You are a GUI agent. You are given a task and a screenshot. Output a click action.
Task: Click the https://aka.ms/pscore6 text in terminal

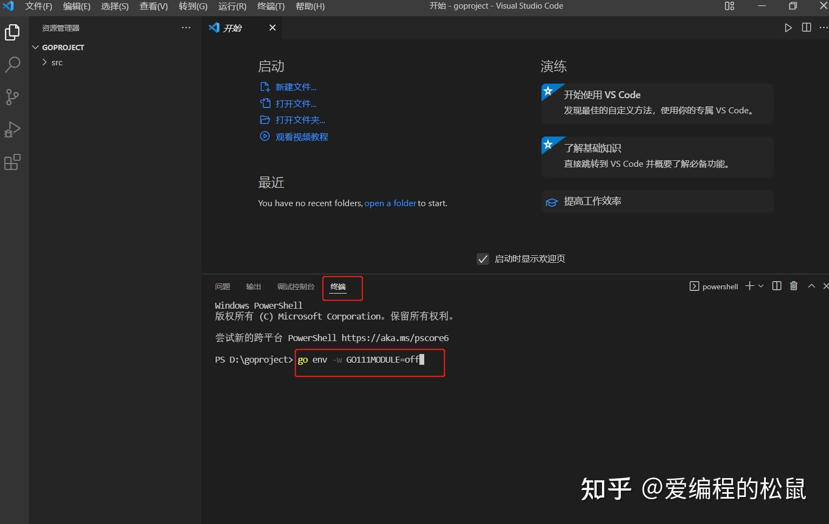pyautogui.click(x=395, y=338)
